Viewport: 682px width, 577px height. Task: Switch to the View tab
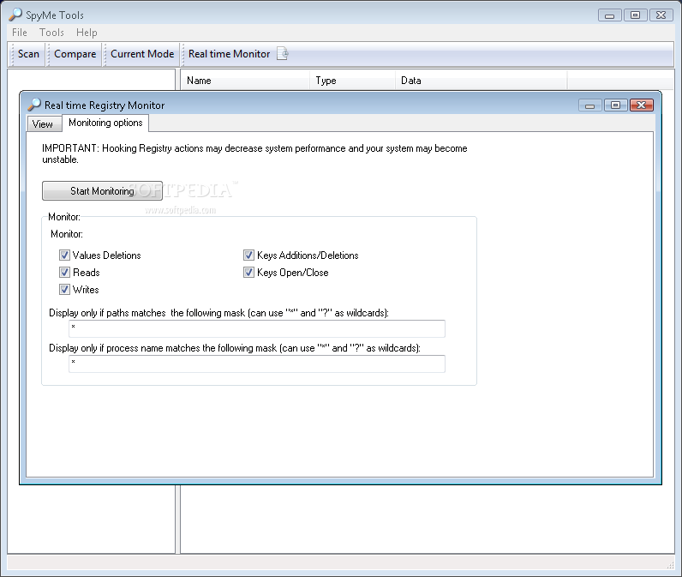[43, 124]
